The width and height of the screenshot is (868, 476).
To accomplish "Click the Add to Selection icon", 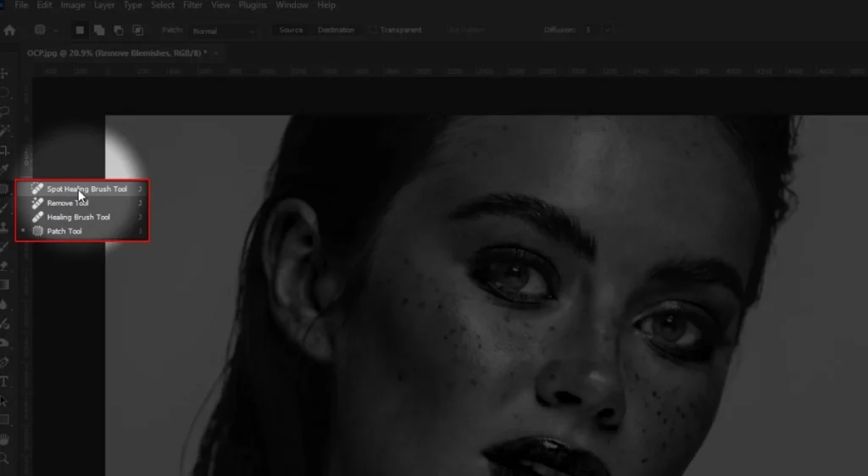I will coord(99,30).
